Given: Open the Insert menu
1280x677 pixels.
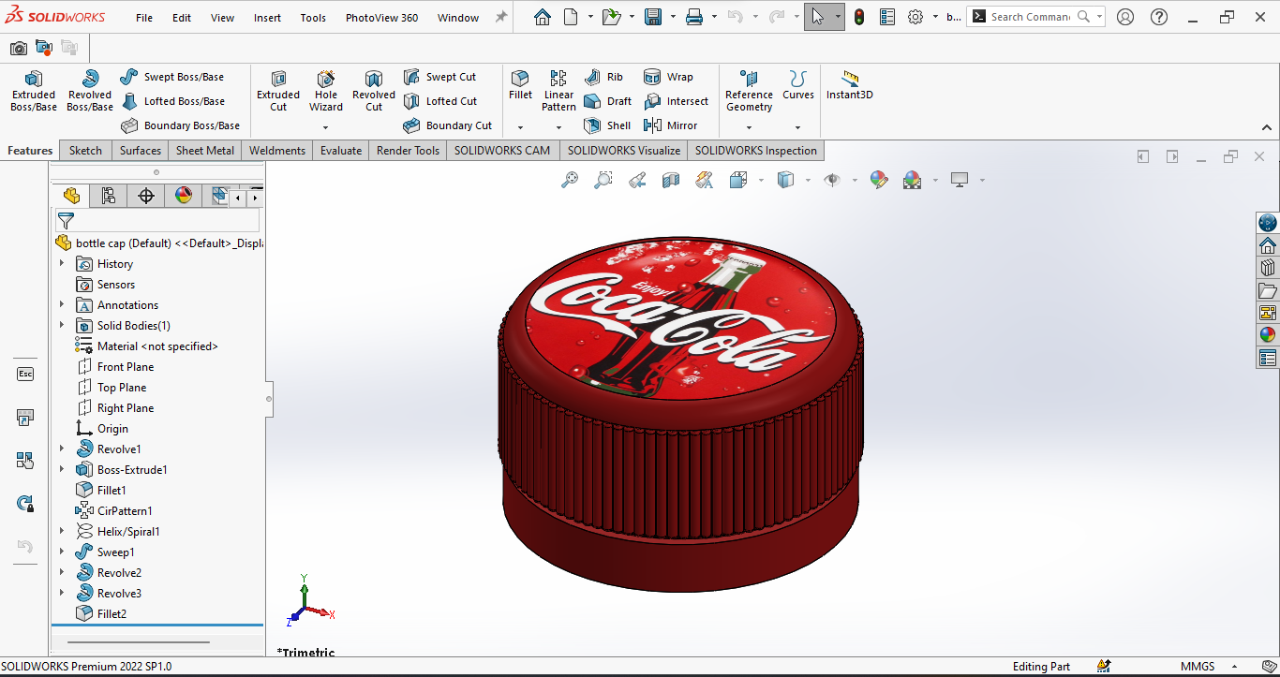Looking at the screenshot, I should coord(267,18).
